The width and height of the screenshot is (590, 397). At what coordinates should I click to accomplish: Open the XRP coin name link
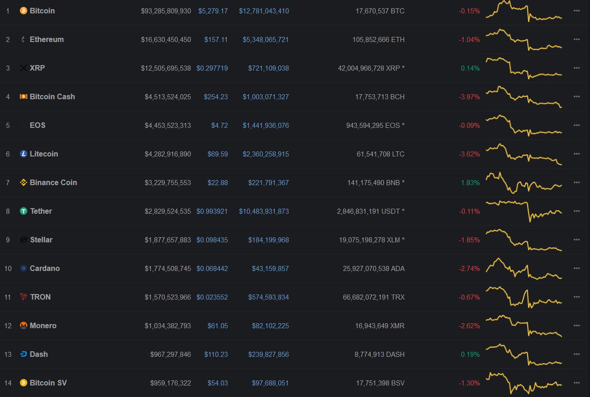pyautogui.click(x=37, y=68)
